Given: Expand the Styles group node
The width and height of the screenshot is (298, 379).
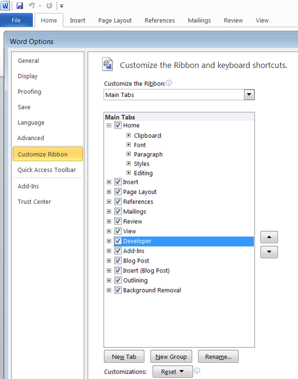Looking at the screenshot, I should point(129,163).
